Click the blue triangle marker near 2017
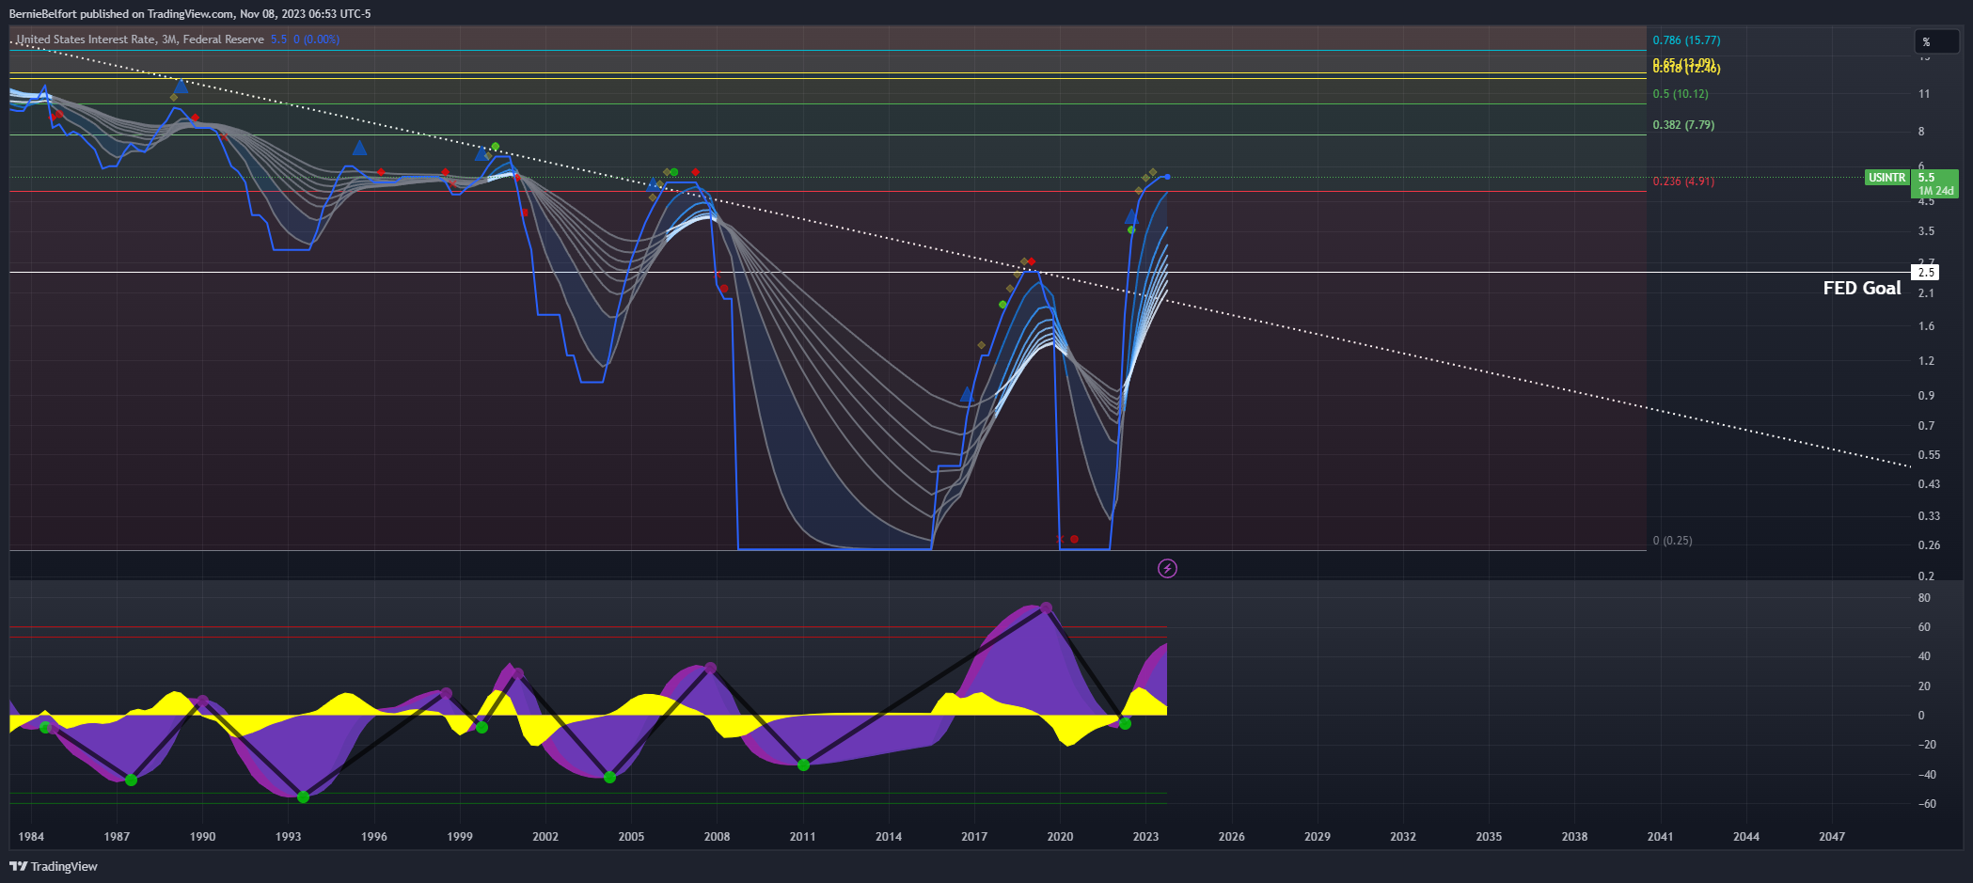Image resolution: width=1973 pixels, height=883 pixels. pos(967,394)
